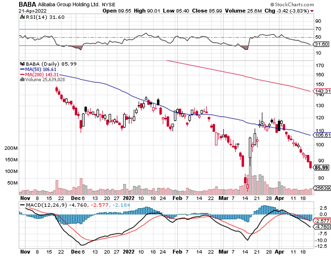Click the Volume 25,639,028 legend text
The height and width of the screenshot is (256, 331).
[45, 80]
